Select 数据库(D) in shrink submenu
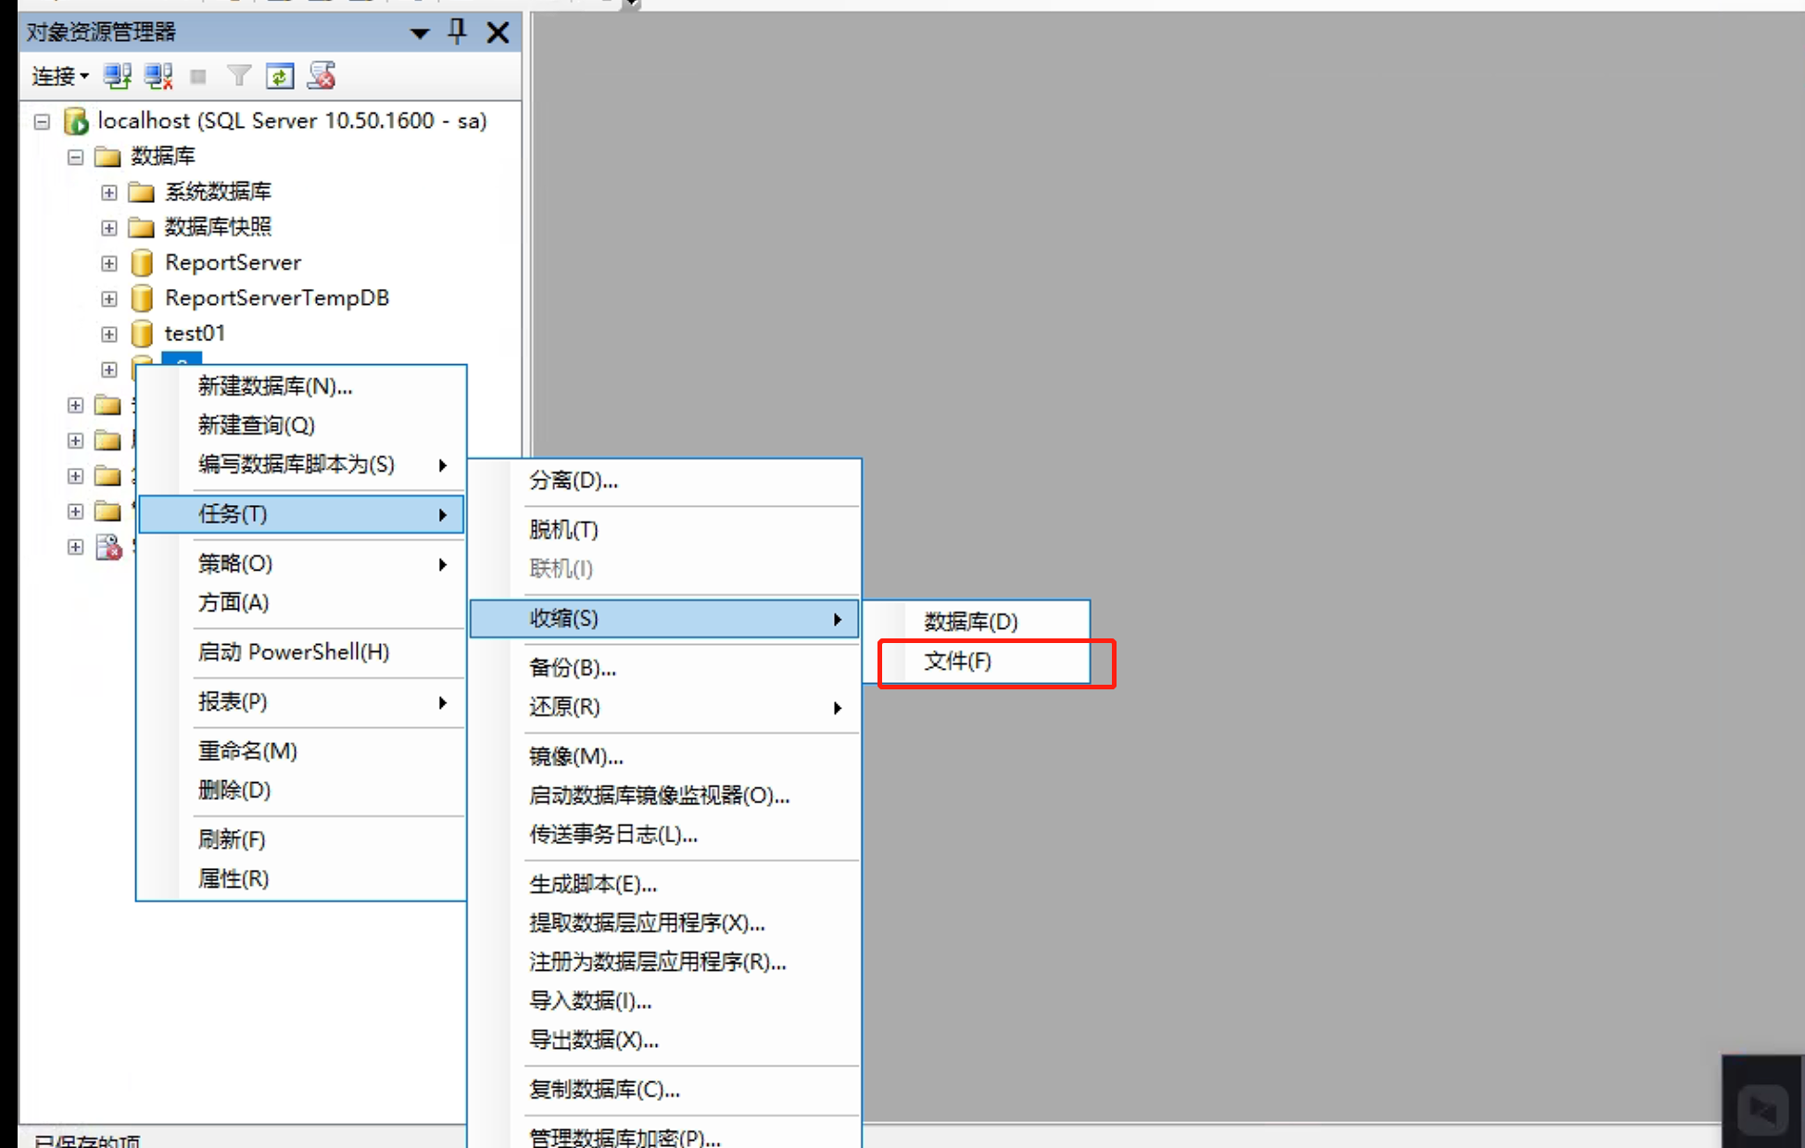Viewport: 1805px width, 1148px height. tap(977, 622)
